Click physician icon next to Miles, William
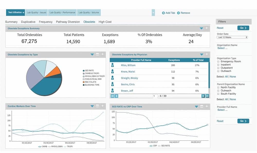The height and width of the screenshot is (153, 257). point(112,65)
